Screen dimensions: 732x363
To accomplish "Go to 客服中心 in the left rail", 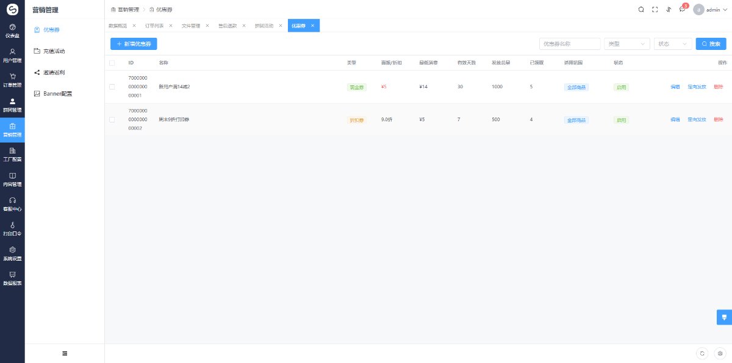I will (12, 204).
